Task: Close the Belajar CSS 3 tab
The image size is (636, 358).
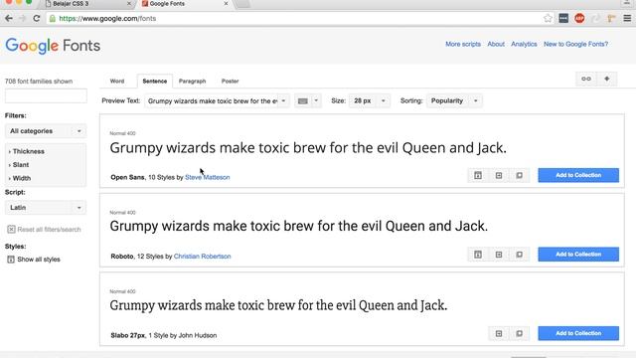Action: pos(129,4)
